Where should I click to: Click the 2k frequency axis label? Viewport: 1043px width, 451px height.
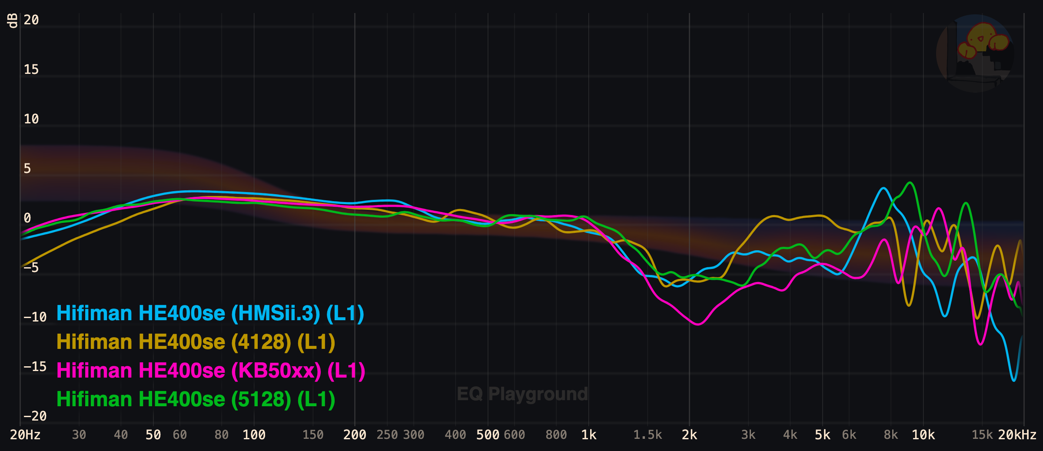689,434
